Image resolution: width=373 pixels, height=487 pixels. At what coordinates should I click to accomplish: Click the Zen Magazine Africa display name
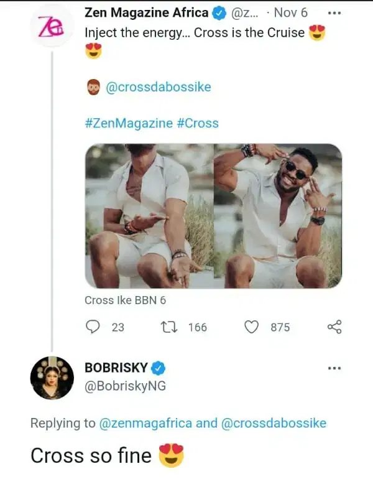pyautogui.click(x=146, y=12)
